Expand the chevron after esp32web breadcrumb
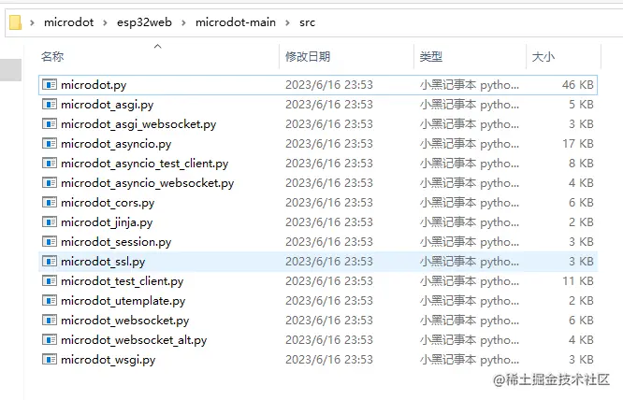The width and height of the screenshot is (623, 400). coord(183,22)
